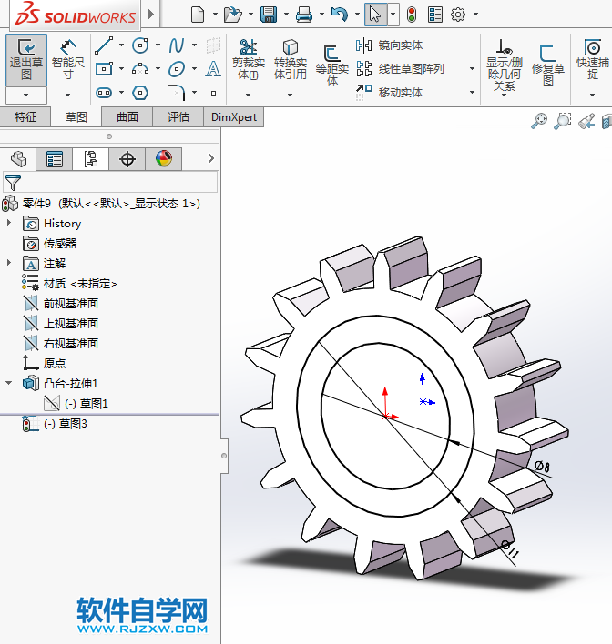Click the Save icon

click(x=269, y=15)
